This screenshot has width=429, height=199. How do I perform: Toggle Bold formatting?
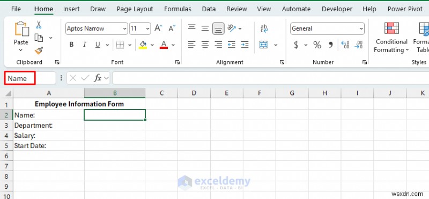(x=71, y=45)
